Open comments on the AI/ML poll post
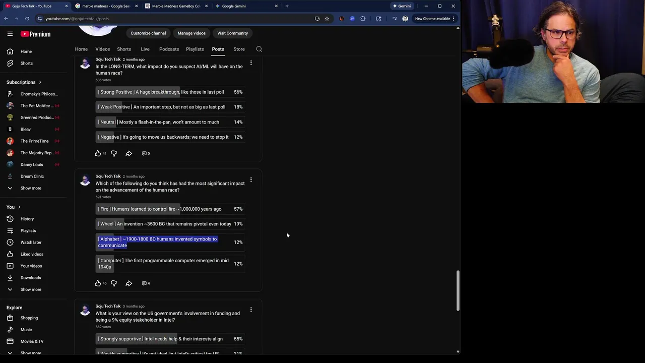 [x=146, y=153]
